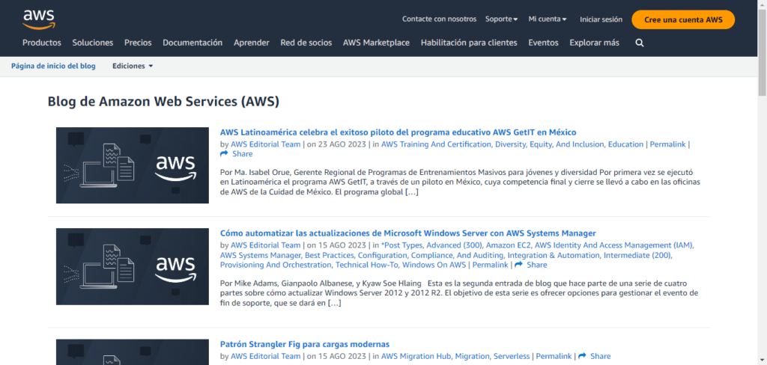The height and width of the screenshot is (365, 767).
Task: Open Technical How-To category link
Action: 367,265
